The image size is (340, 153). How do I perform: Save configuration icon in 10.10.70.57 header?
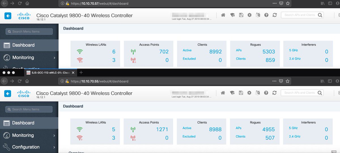coord(241,15)
